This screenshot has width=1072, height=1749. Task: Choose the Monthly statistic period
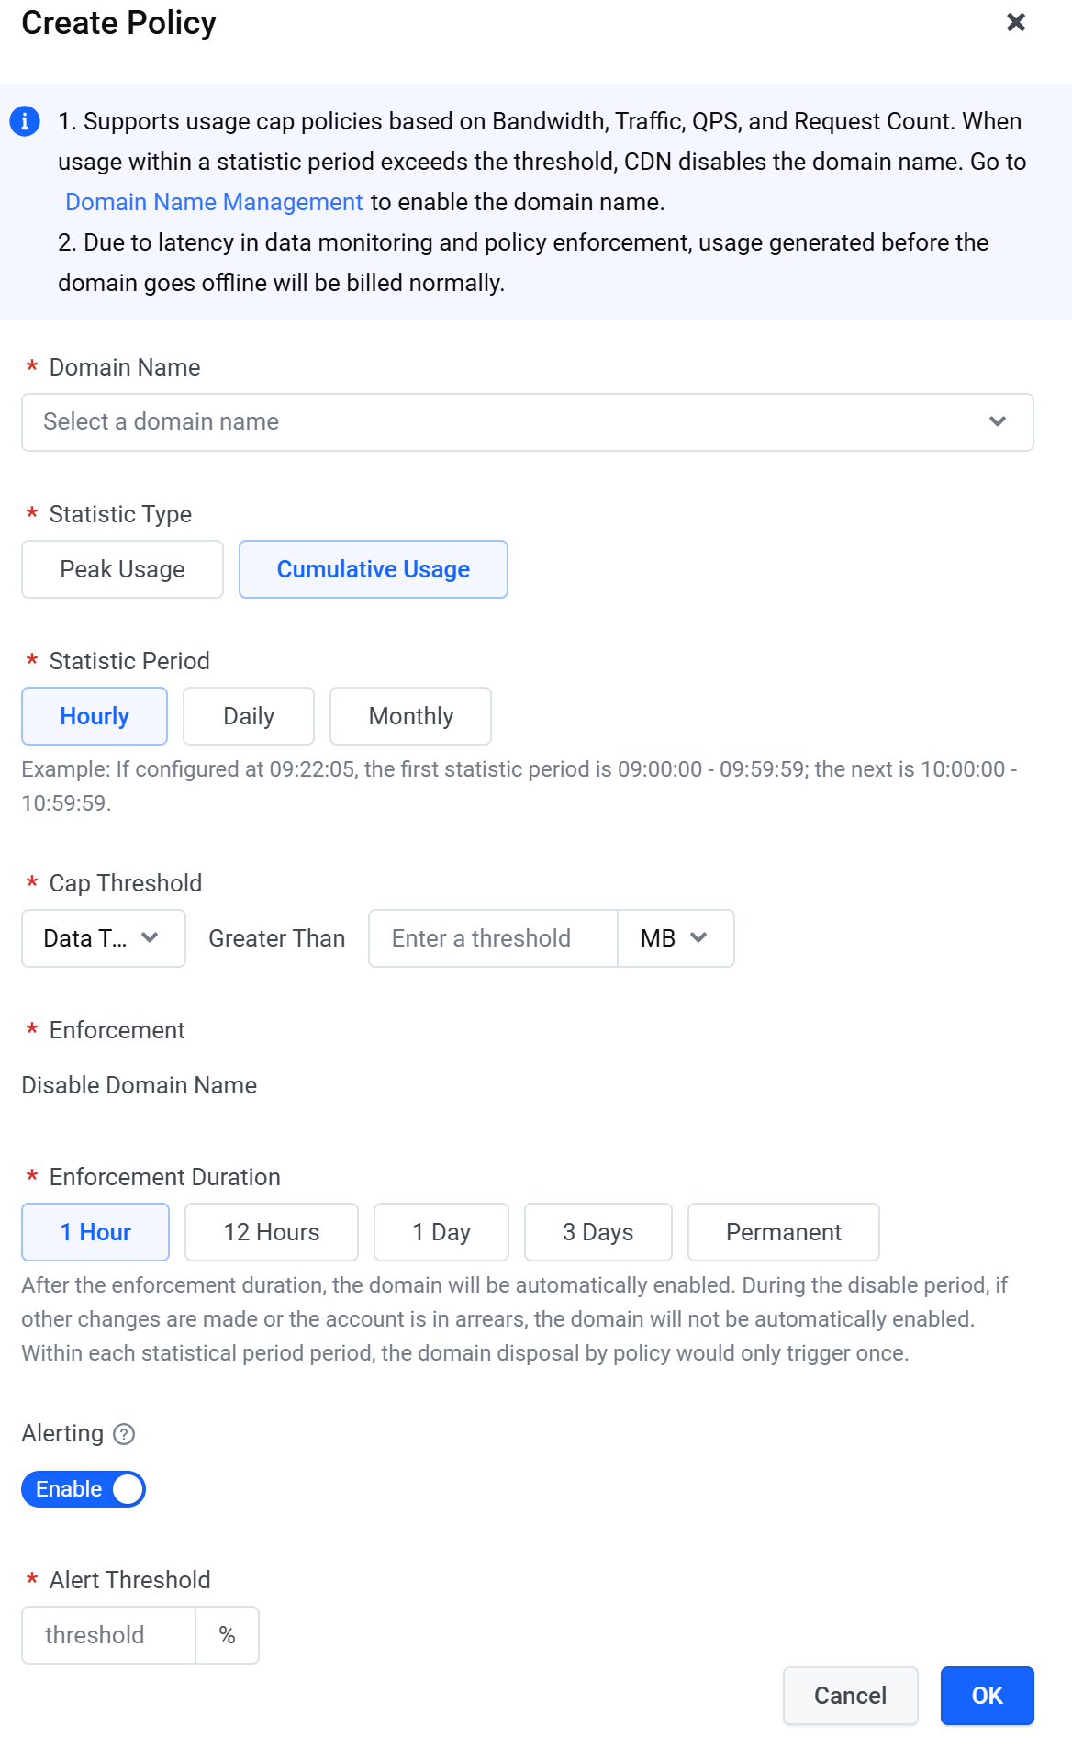(x=410, y=716)
